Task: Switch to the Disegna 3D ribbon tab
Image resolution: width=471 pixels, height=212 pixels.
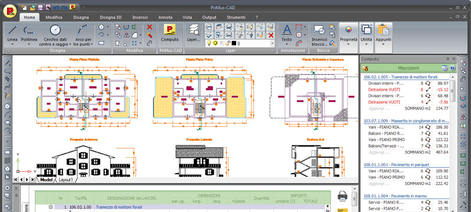Action: [110, 18]
